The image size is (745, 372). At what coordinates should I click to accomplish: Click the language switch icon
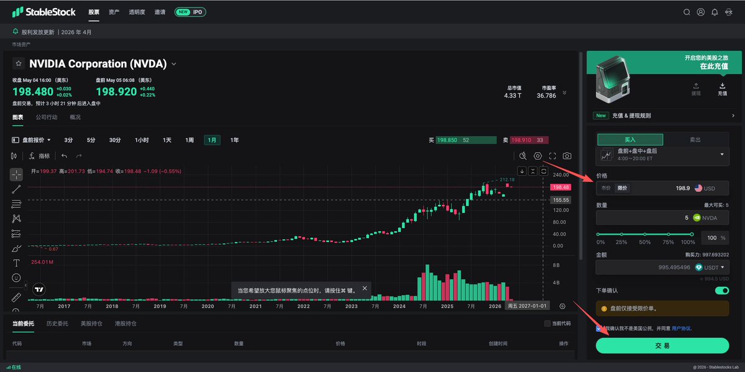(728, 12)
